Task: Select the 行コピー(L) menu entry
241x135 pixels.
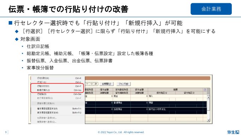Action: click(58, 82)
